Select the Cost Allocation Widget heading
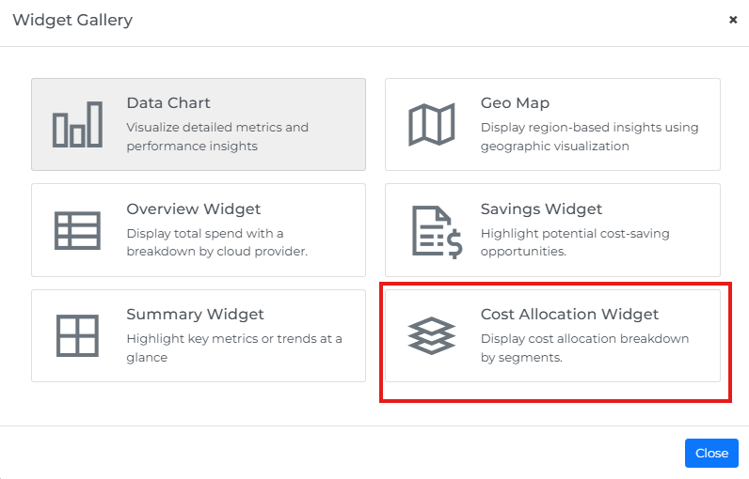The width and height of the screenshot is (749, 479). click(x=569, y=315)
